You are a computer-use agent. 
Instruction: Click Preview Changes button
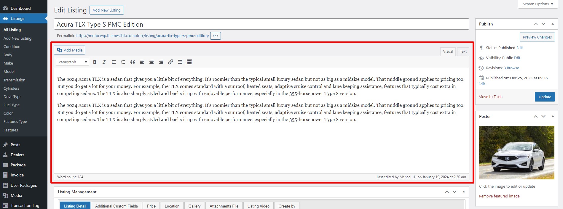[x=537, y=37]
